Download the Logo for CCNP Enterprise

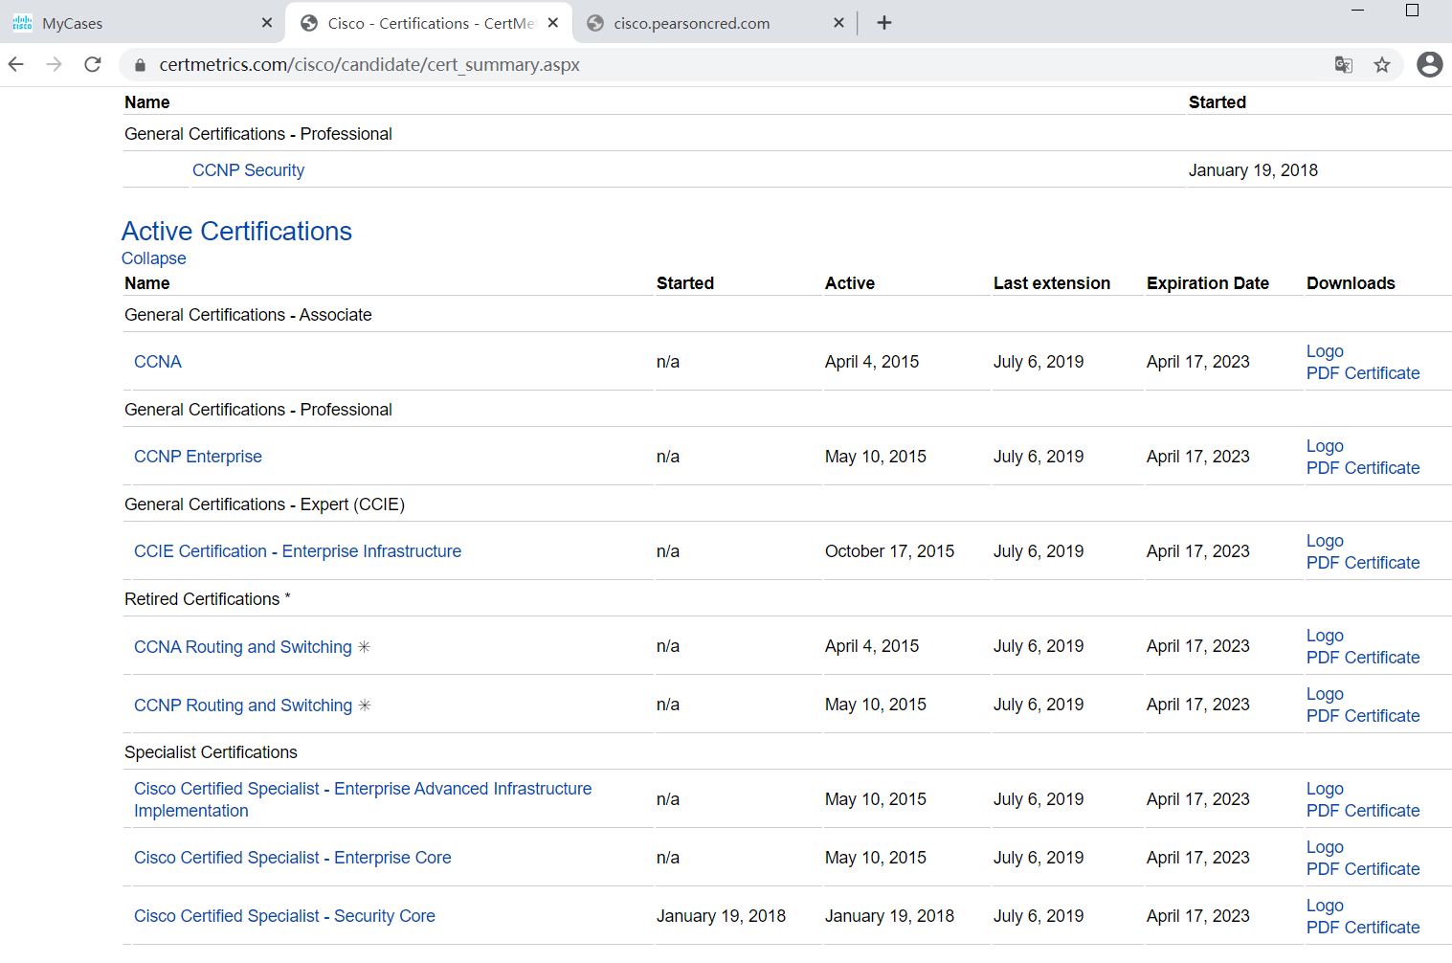click(x=1325, y=446)
